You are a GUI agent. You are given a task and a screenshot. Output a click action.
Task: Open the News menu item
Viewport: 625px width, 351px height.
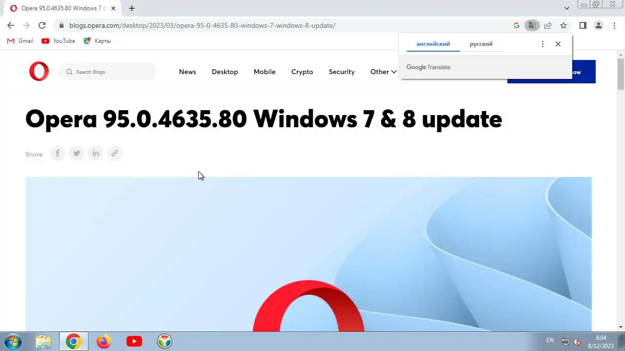[187, 72]
